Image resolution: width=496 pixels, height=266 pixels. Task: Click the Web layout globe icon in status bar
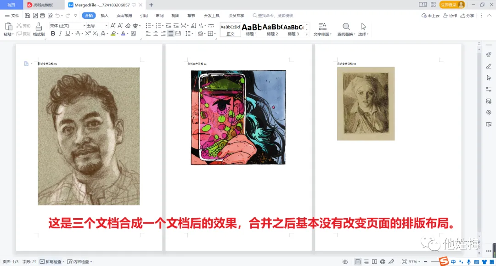coord(383,261)
